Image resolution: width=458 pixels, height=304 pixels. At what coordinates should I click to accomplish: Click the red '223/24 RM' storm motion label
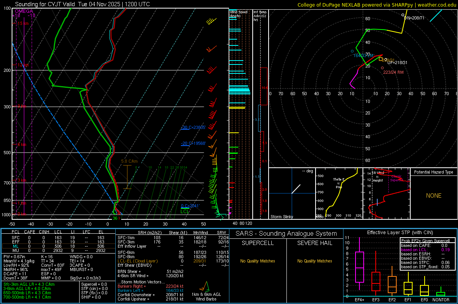point(393,72)
